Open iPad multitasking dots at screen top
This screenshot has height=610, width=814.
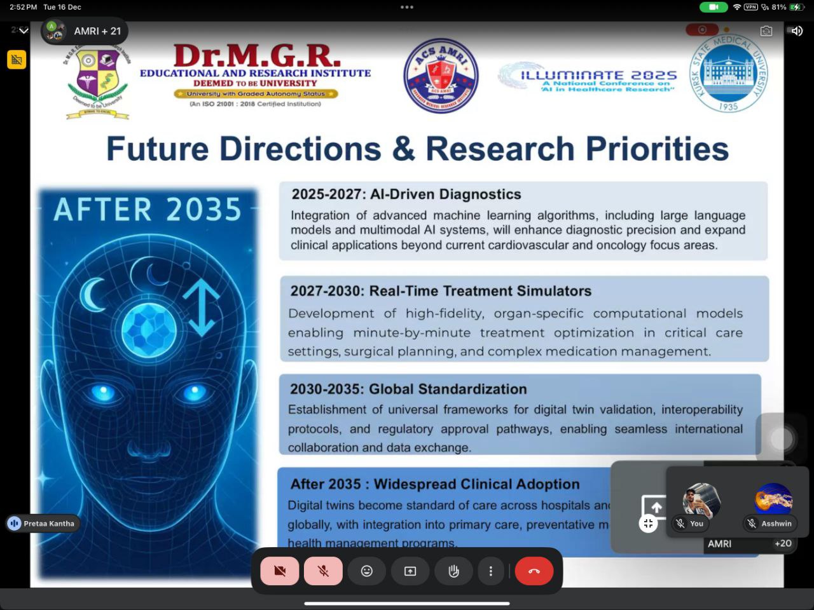[407, 8]
